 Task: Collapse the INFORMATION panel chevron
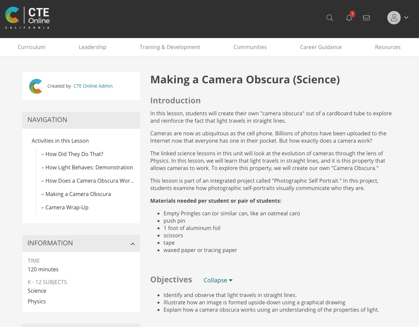pos(133,243)
